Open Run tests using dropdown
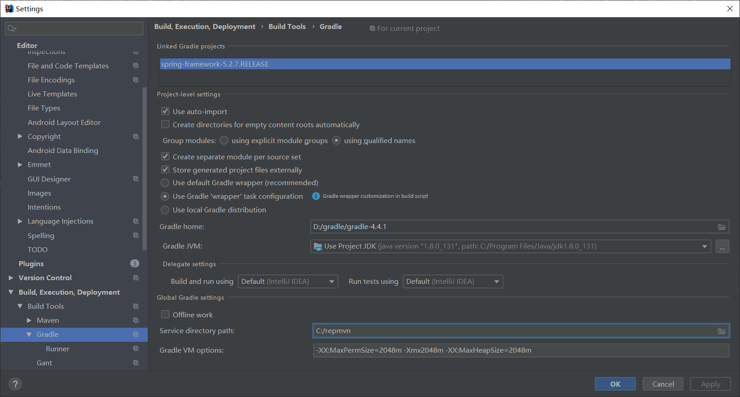 [x=453, y=282]
